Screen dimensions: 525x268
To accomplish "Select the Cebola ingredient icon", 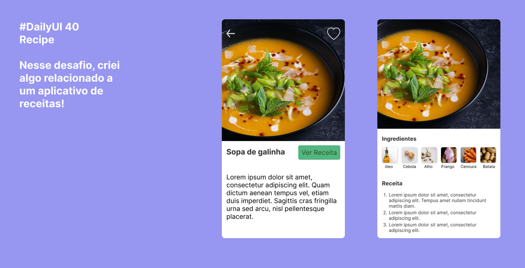I will (x=409, y=155).
